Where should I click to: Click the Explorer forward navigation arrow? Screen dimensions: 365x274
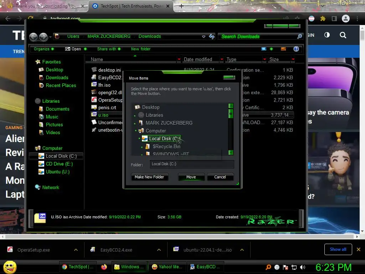[43, 37]
